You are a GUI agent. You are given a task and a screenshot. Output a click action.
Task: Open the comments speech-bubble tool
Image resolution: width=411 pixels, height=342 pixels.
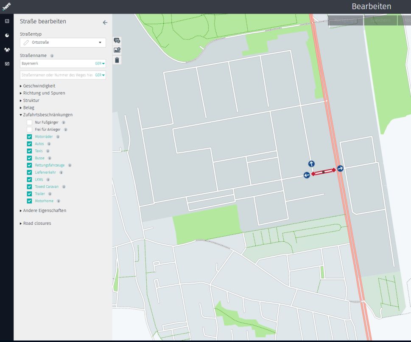[117, 41]
